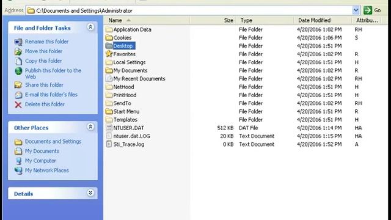391x220 pixels.
Task: Click the red X Delete this folder icon
Action: coord(18,105)
